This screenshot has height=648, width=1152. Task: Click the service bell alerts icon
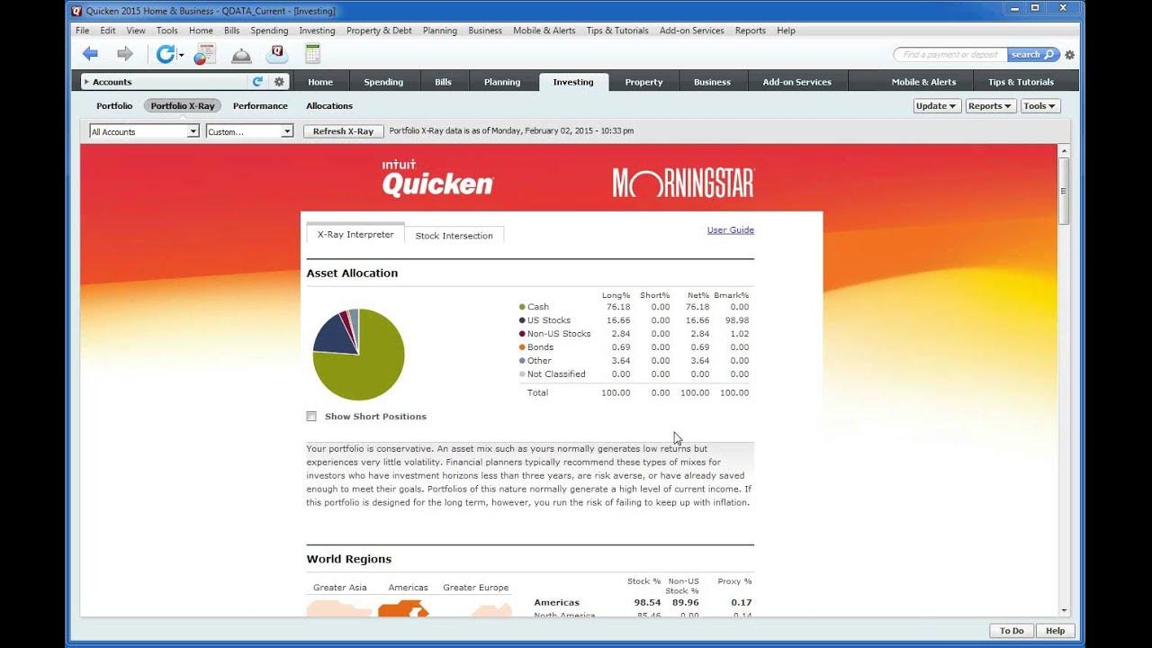coord(241,56)
